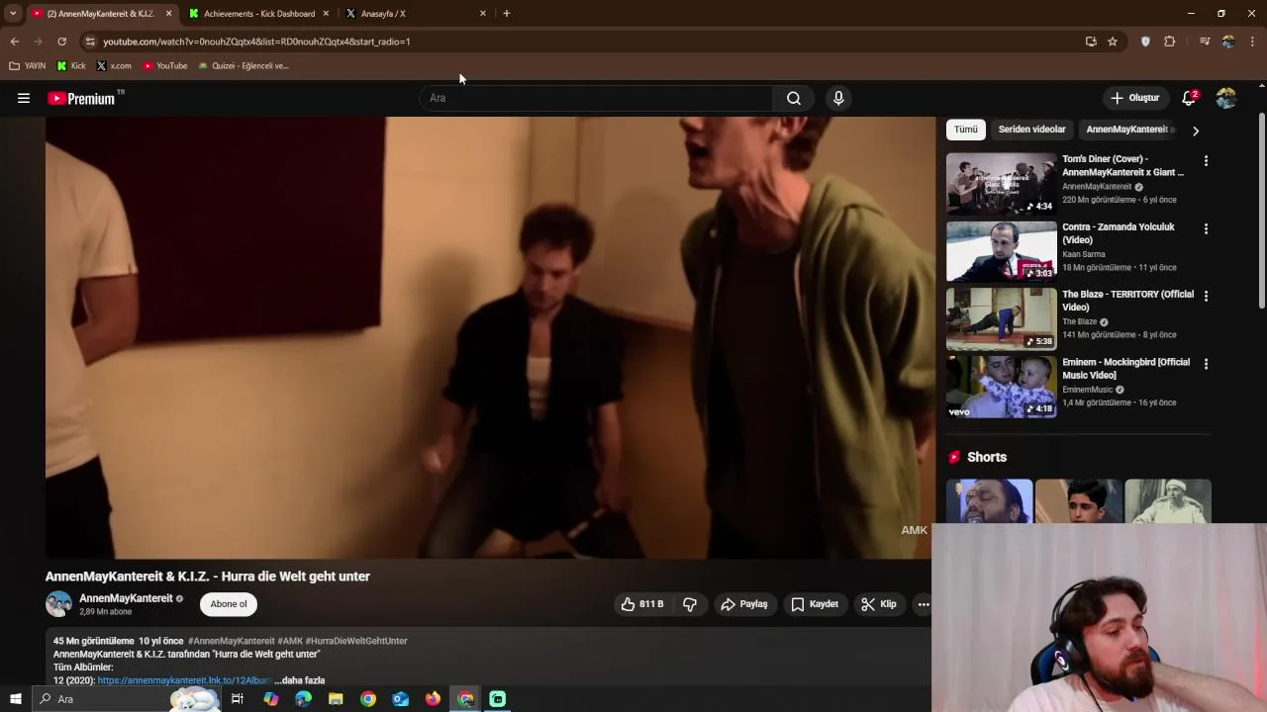
Task: Click install app icon in address bar
Action: pos(1091,42)
